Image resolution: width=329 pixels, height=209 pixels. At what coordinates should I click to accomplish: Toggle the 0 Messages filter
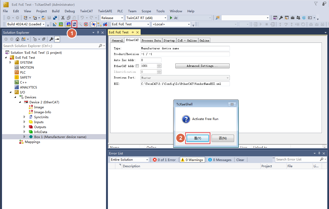pos(220,160)
